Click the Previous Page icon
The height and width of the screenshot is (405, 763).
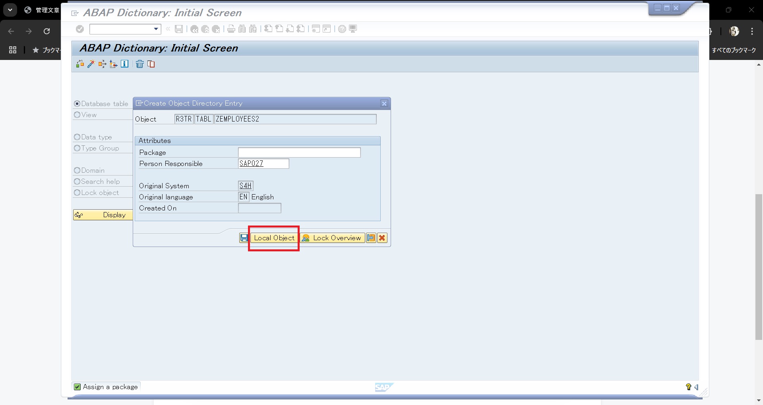279,29
